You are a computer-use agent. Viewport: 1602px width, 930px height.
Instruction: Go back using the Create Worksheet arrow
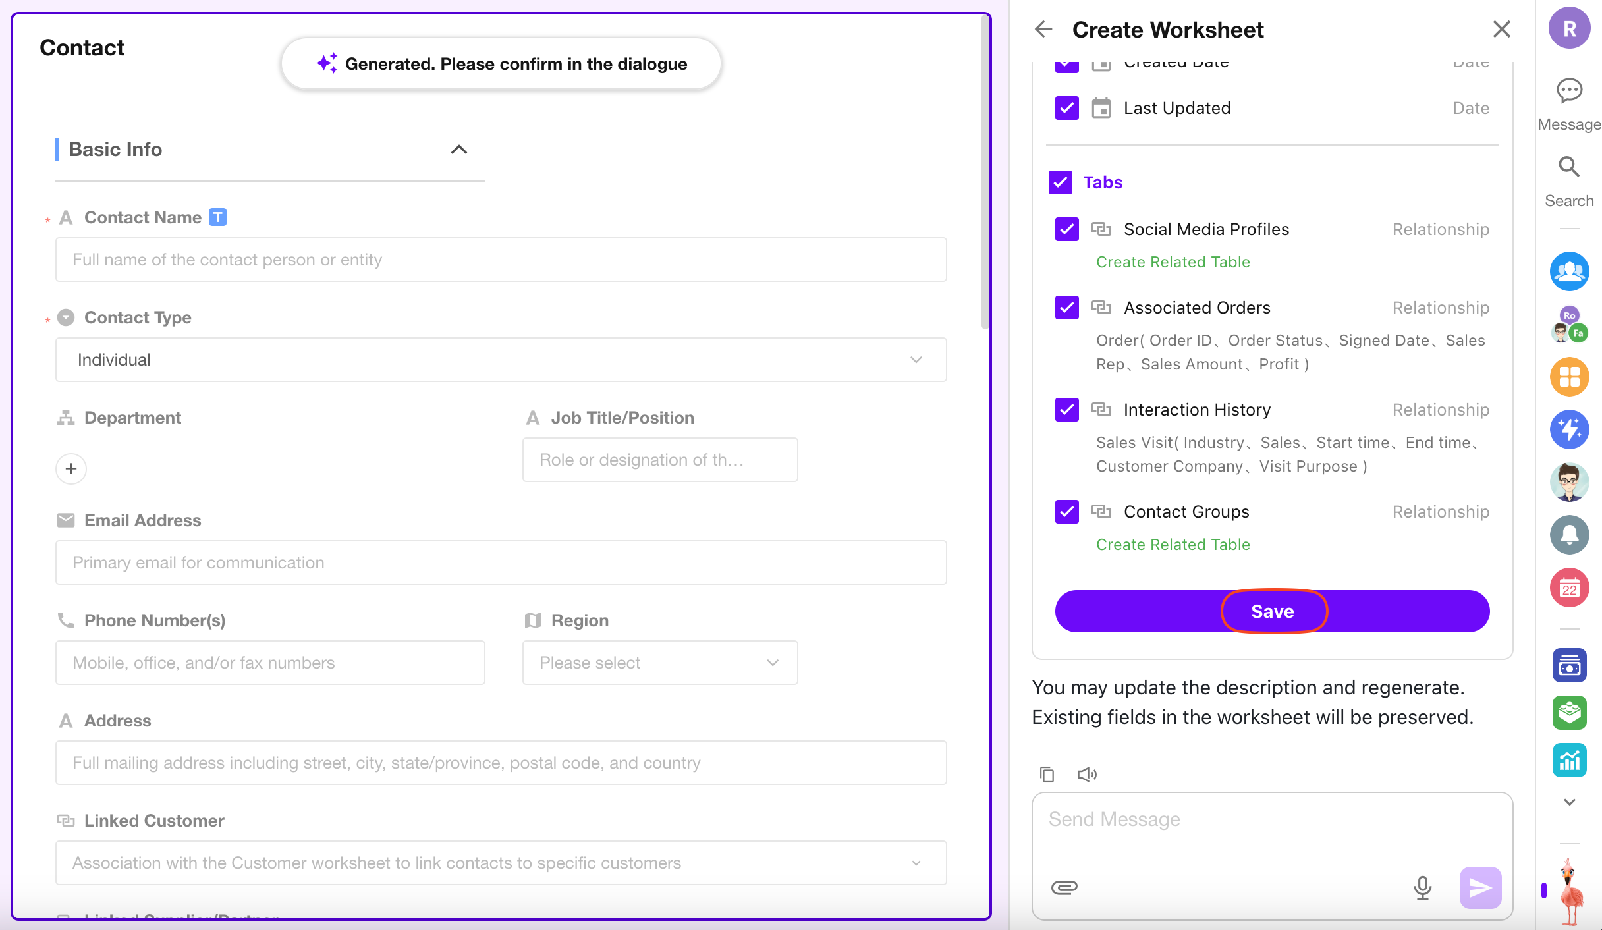pyautogui.click(x=1043, y=30)
